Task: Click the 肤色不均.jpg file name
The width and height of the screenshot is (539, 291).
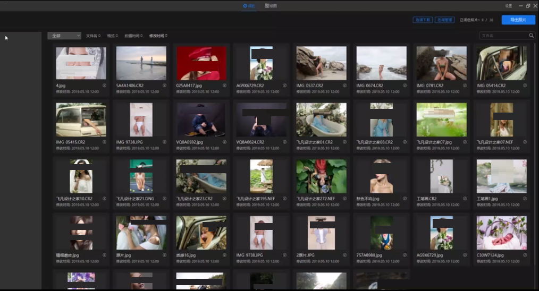Action: [368, 199]
